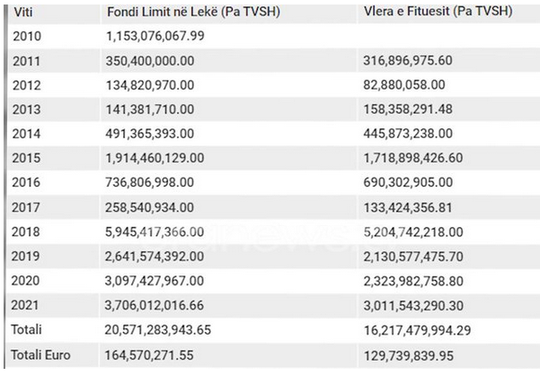Select the Totali row label

pos(30,329)
